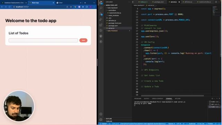The height and width of the screenshot is (125, 222).
Task: Click the split editor icon in VS Code
Action: (216, 2)
